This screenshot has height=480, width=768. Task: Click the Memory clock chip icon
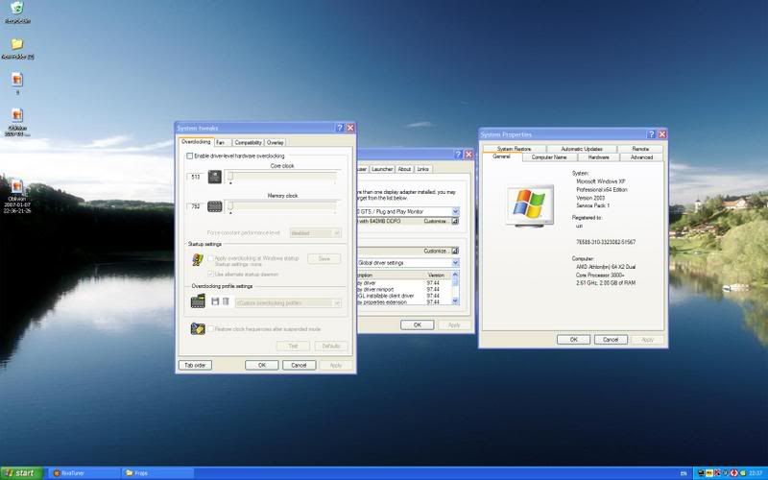(x=214, y=206)
